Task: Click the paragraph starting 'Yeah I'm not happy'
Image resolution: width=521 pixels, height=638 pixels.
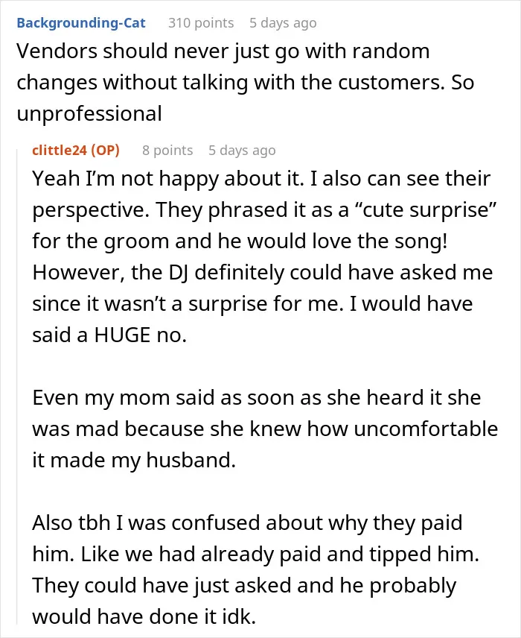Action: click(265, 256)
